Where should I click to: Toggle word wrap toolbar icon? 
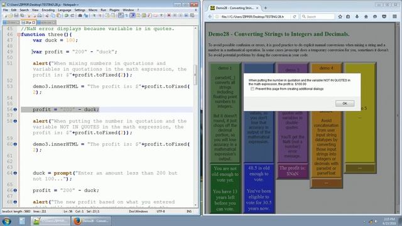pyautogui.click(x=121, y=16)
